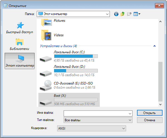
Task: Click the Имя файла input field
Action: pos(95,113)
